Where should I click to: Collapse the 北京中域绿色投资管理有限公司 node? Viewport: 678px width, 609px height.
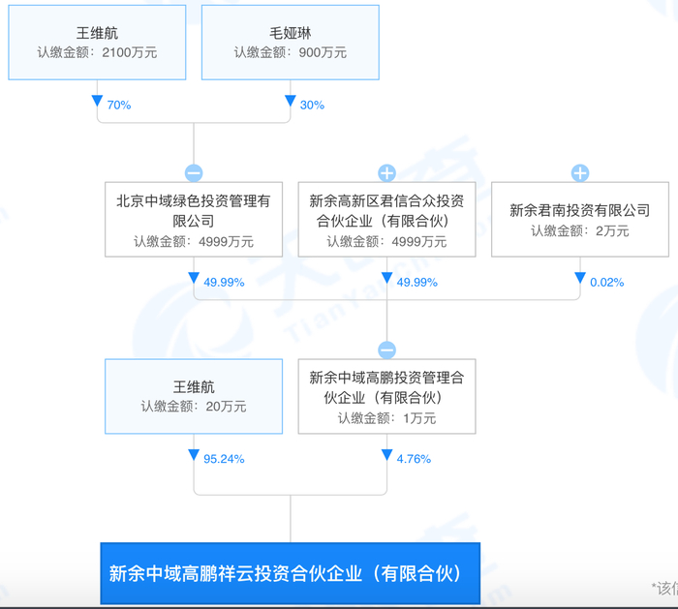tap(194, 173)
